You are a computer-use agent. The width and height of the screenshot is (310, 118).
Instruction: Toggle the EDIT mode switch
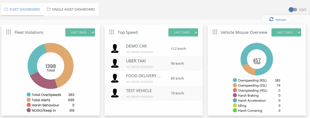(293, 9)
